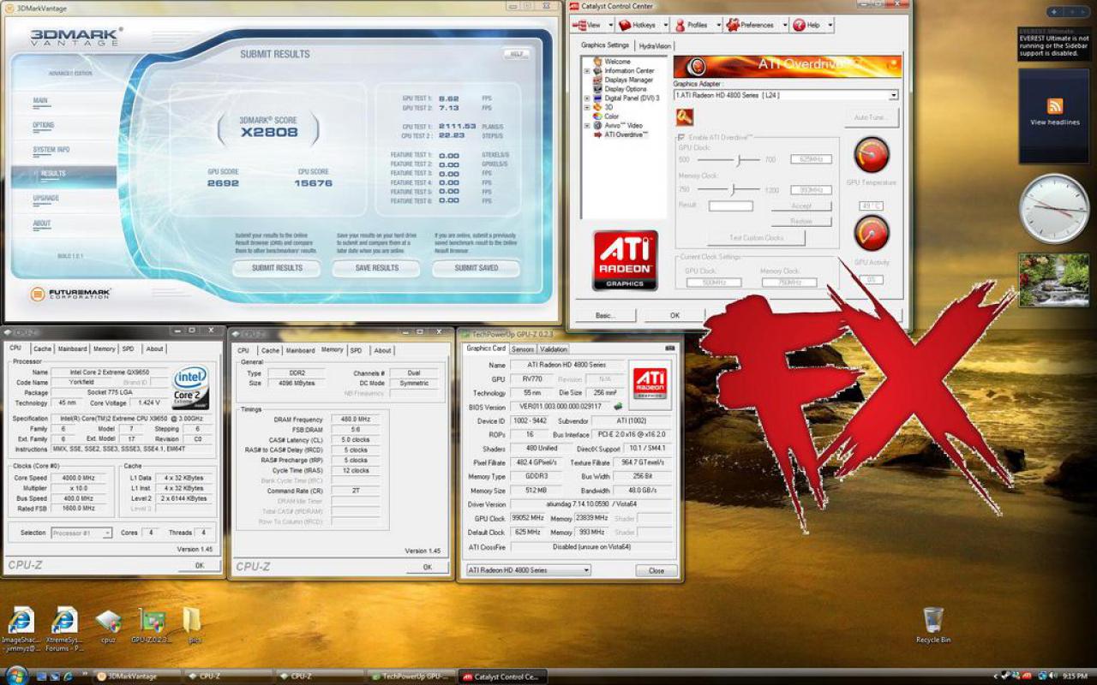Select the GPU-Z desktop icon
Image resolution: width=1097 pixels, height=685 pixels.
click(152, 626)
